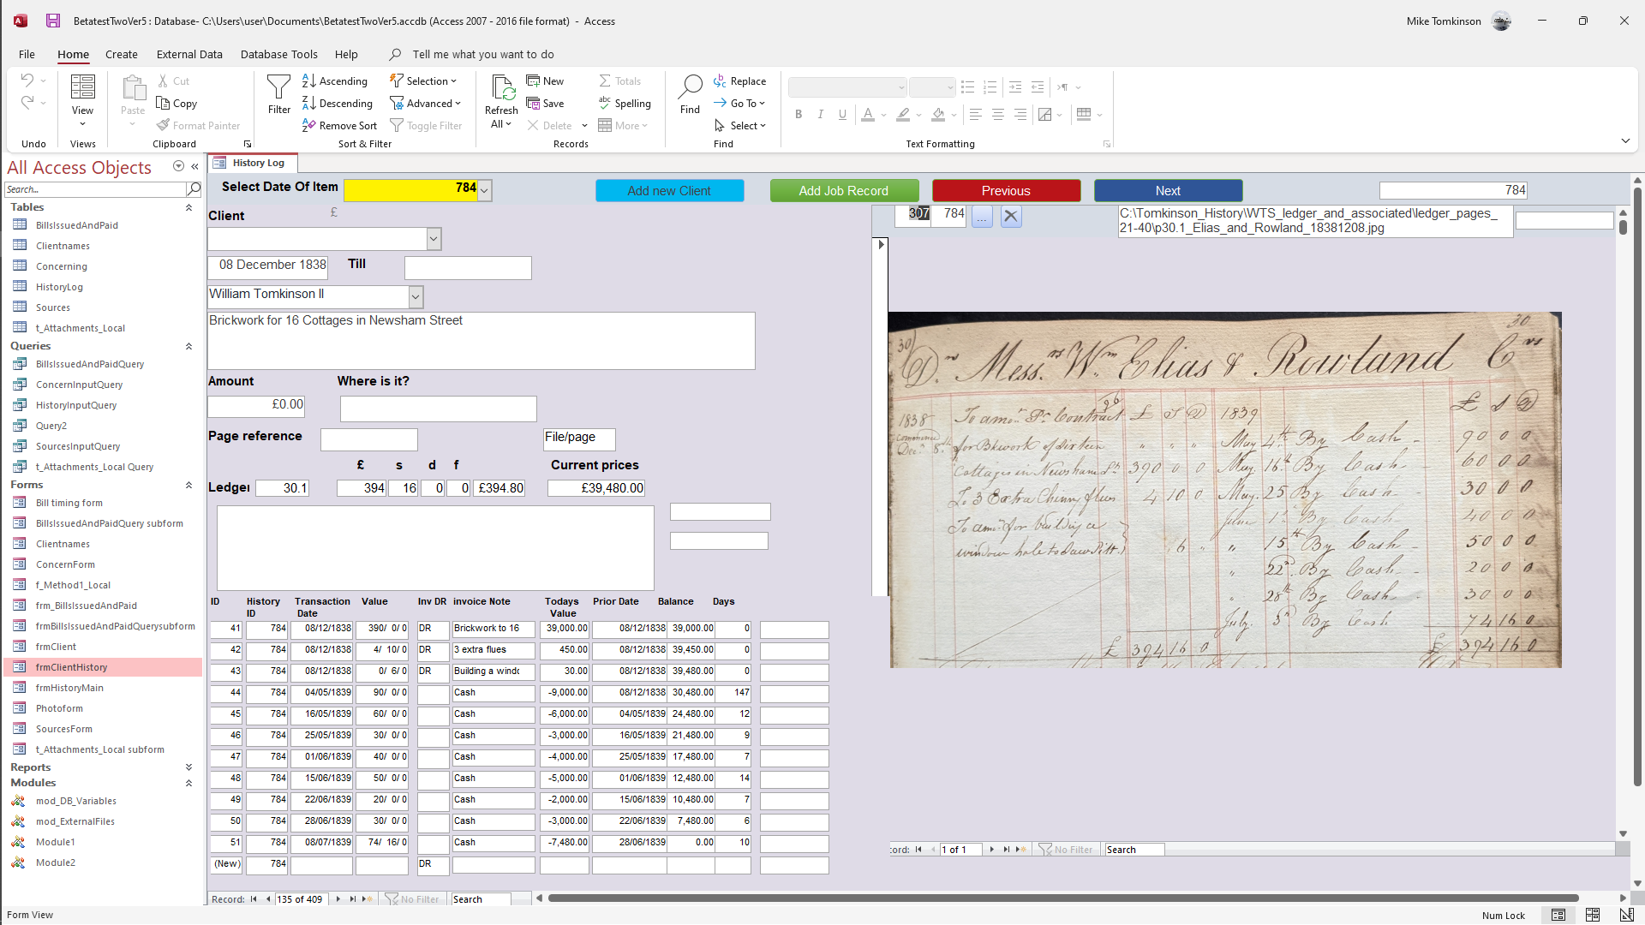Click the ellipsis browse button beside 784

tap(982, 217)
